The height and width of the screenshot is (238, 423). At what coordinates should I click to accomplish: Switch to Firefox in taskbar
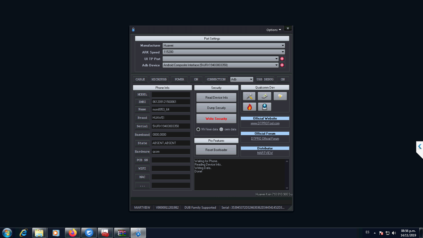(72, 233)
